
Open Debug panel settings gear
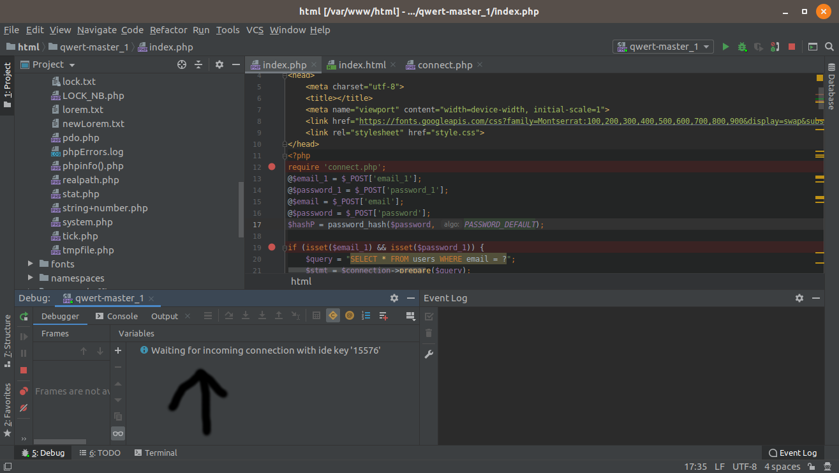coord(394,298)
